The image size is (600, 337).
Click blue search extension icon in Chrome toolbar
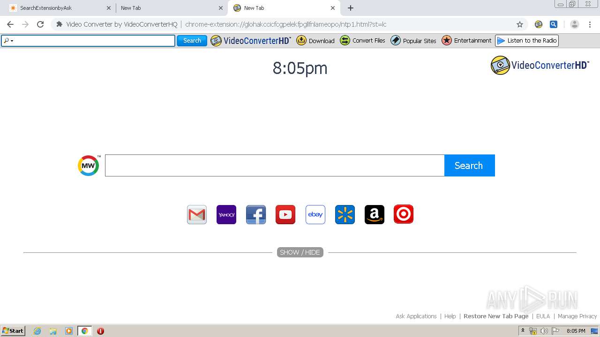[554, 24]
